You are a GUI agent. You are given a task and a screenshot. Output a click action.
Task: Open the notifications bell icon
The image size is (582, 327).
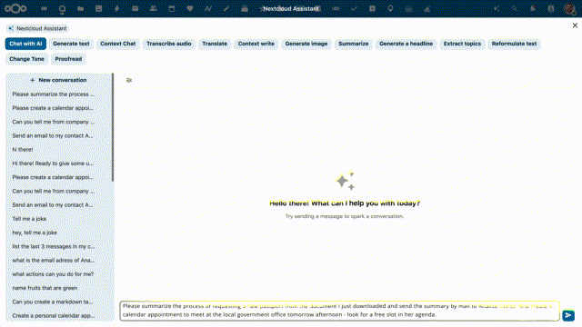point(533,8)
